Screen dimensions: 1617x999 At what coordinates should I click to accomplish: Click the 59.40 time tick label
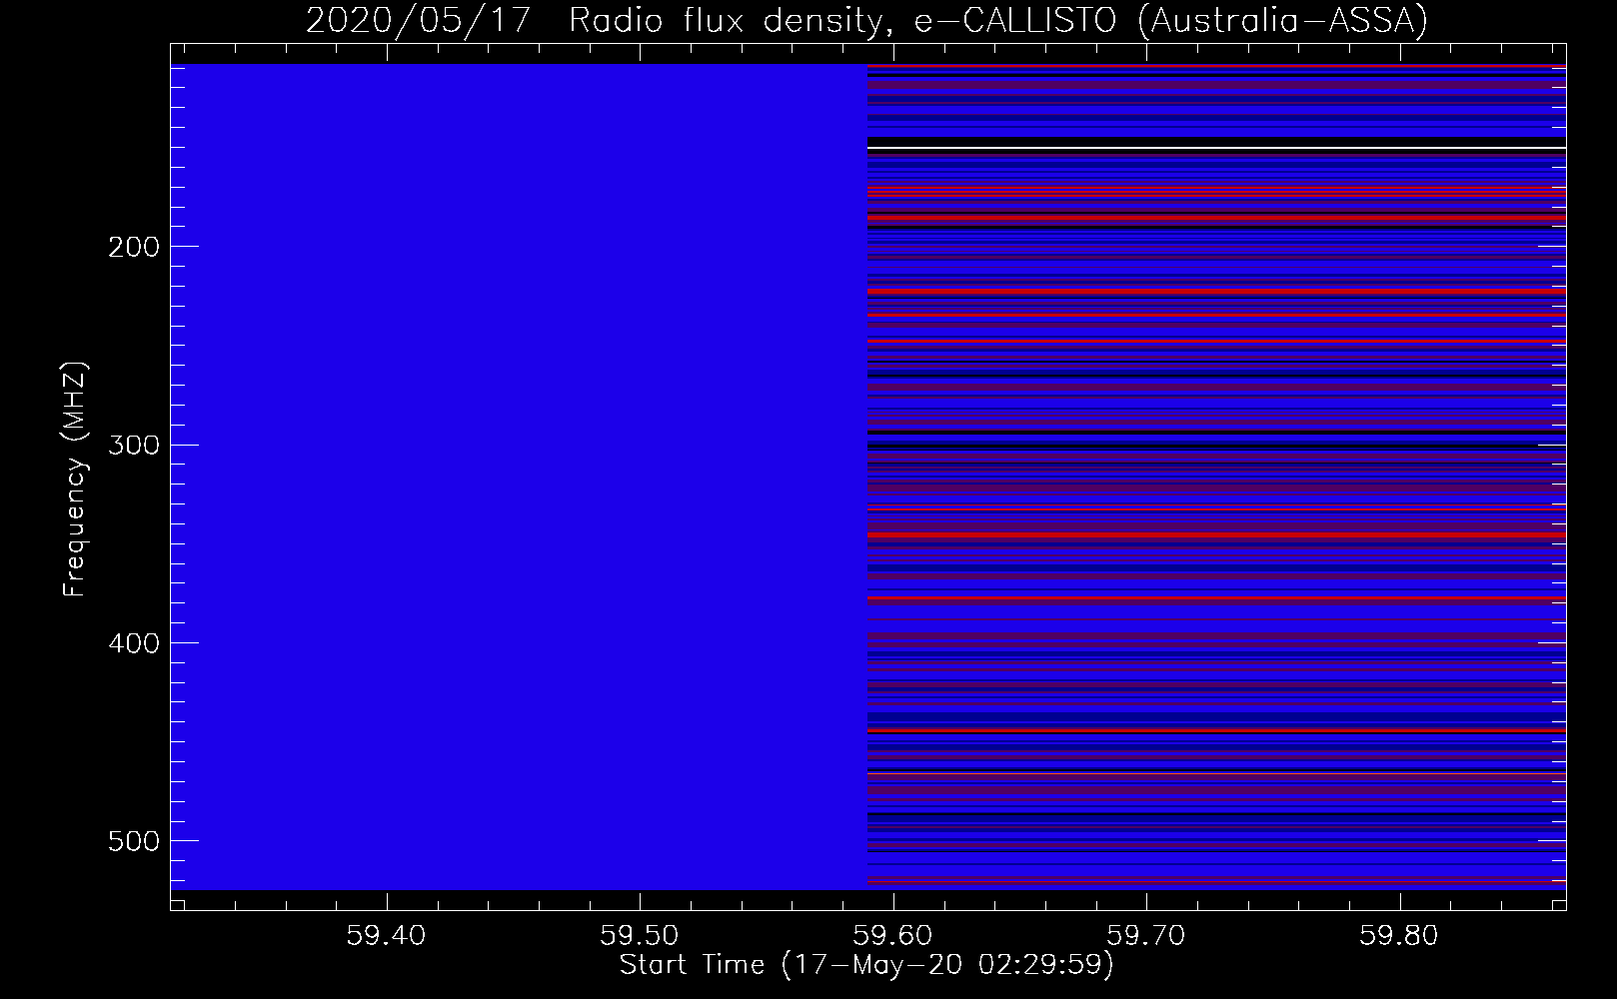(386, 935)
